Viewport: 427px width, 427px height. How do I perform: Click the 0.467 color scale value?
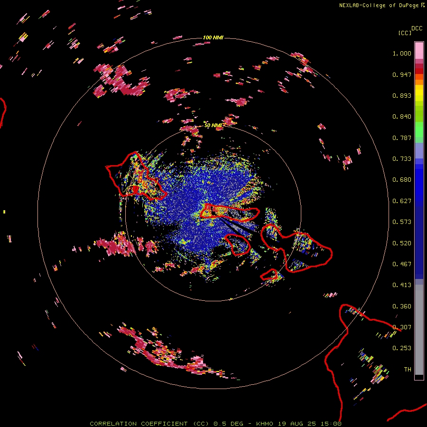click(402, 264)
